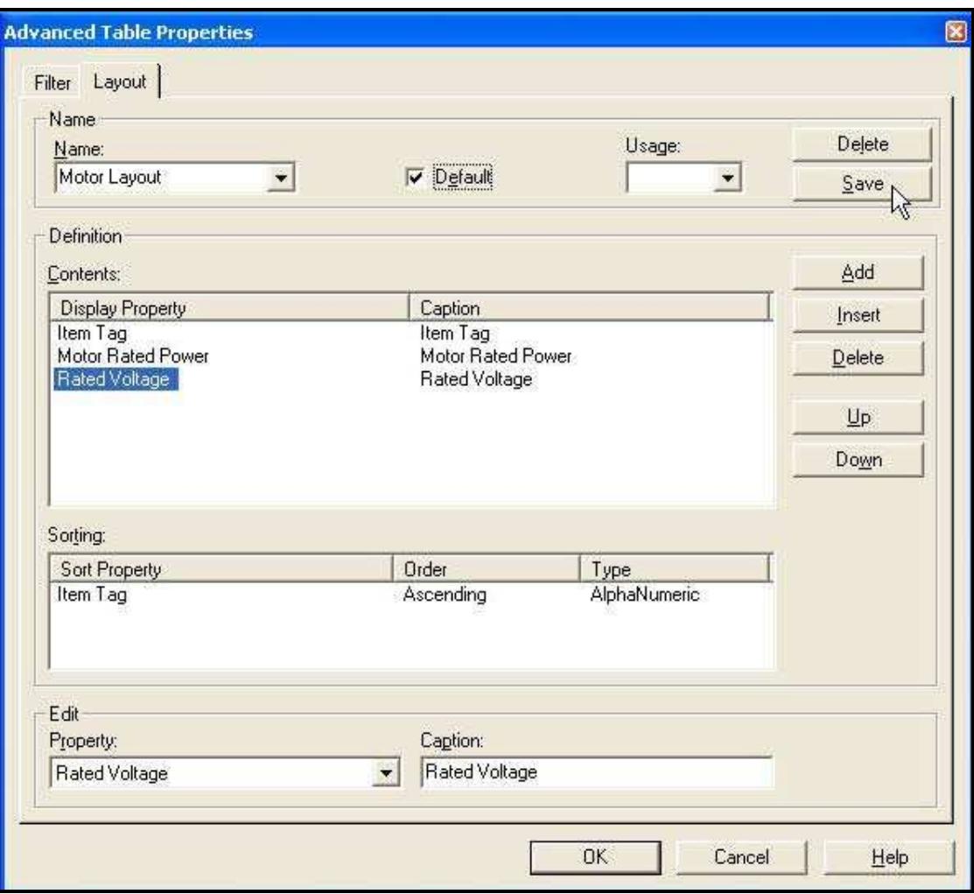Image resolution: width=974 pixels, height=894 pixels.
Task: Move selected property Up
Action: click(858, 417)
